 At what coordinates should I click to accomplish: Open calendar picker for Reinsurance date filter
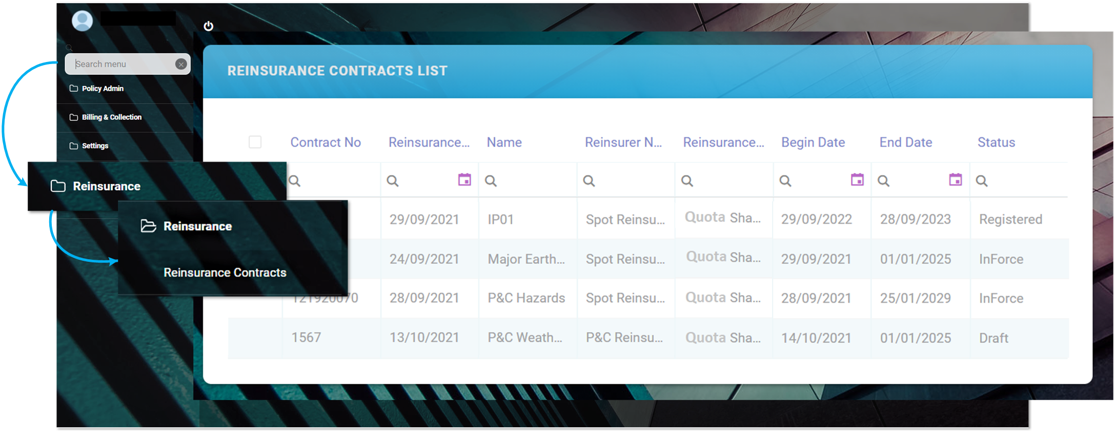tap(464, 180)
